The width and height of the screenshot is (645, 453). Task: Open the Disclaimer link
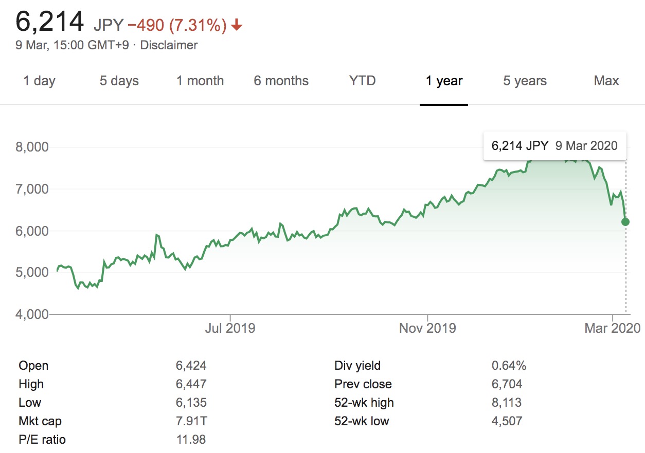169,45
